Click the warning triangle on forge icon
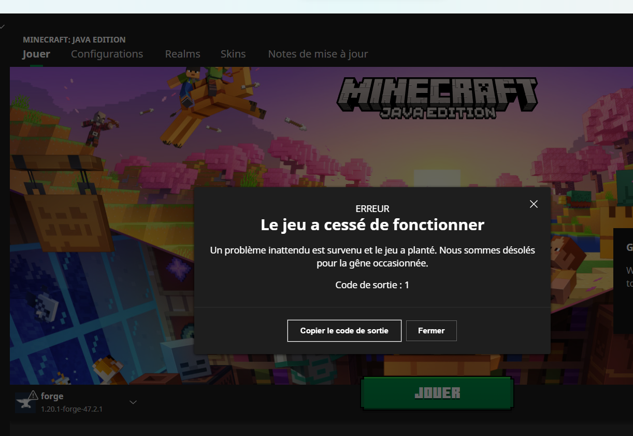The width and height of the screenshot is (633, 436). click(x=33, y=395)
